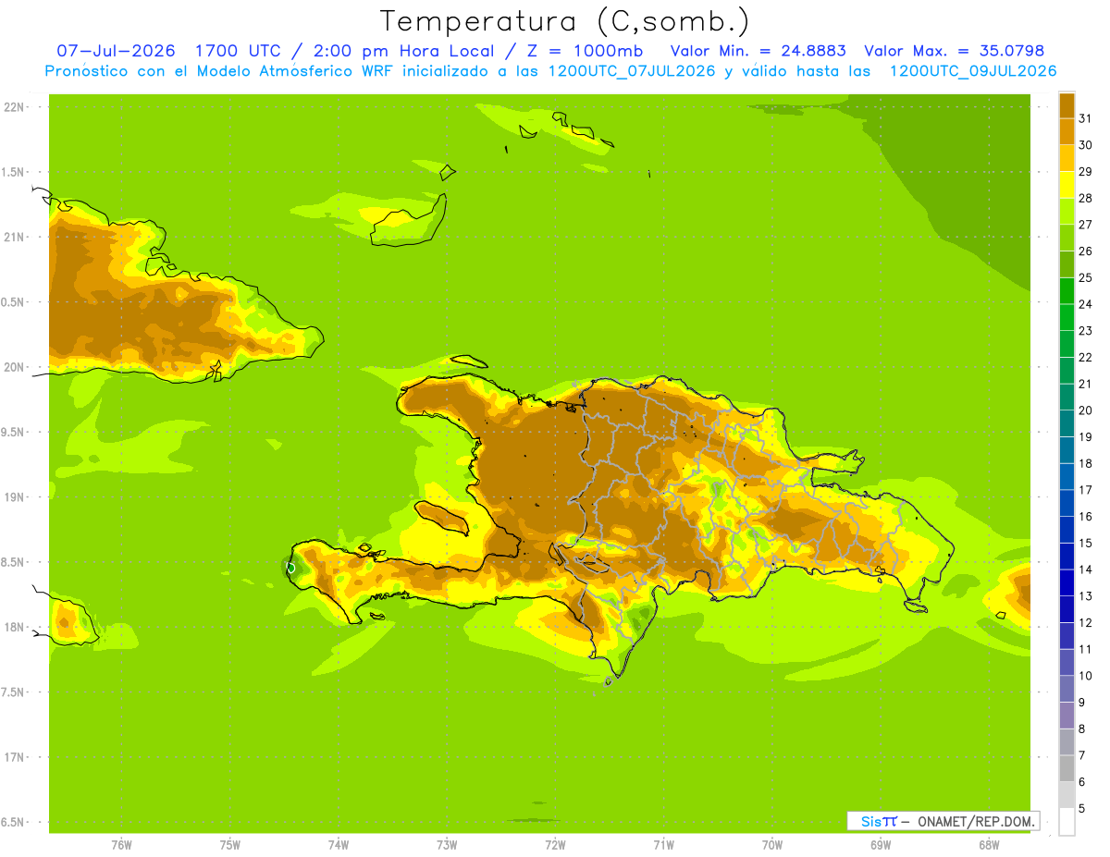Click the '21N' latitude axis label
This screenshot has width=1110, height=857.
point(13,237)
